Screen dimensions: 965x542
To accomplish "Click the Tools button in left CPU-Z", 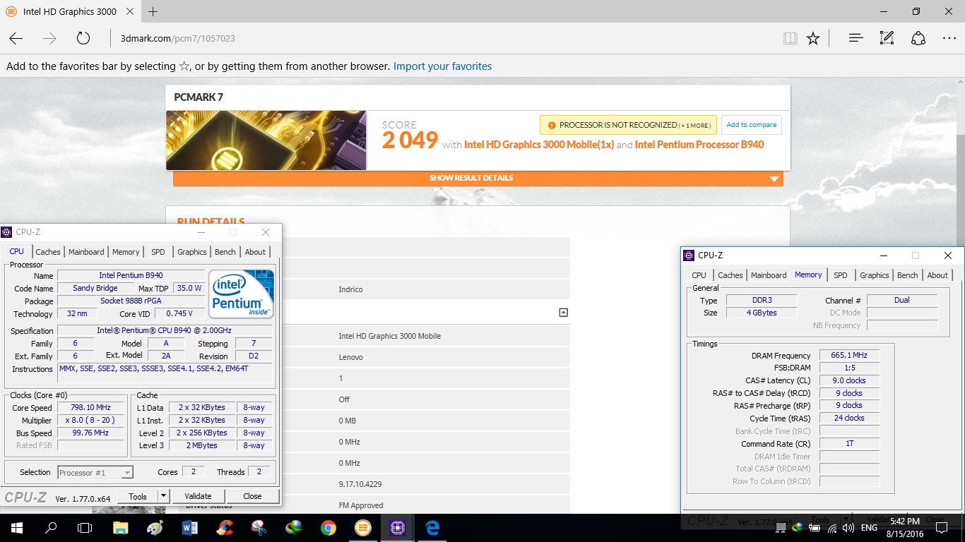I will 138,496.
